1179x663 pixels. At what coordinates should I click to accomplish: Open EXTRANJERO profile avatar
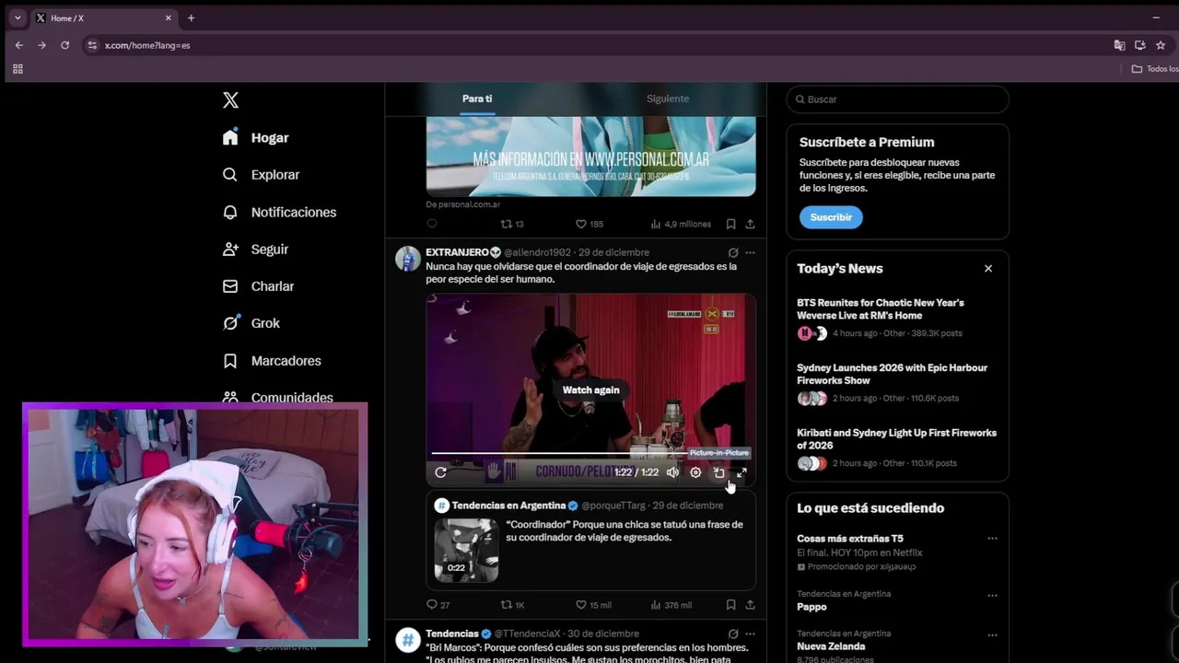[x=408, y=259]
